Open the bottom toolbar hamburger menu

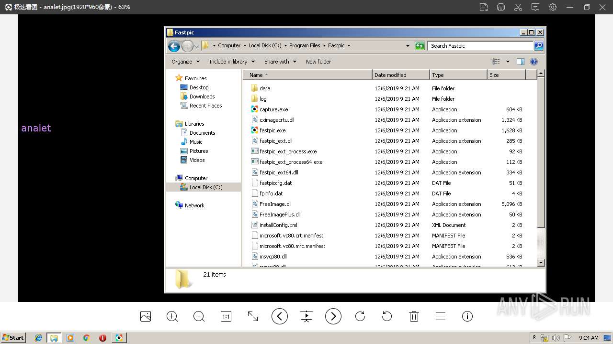tap(441, 316)
